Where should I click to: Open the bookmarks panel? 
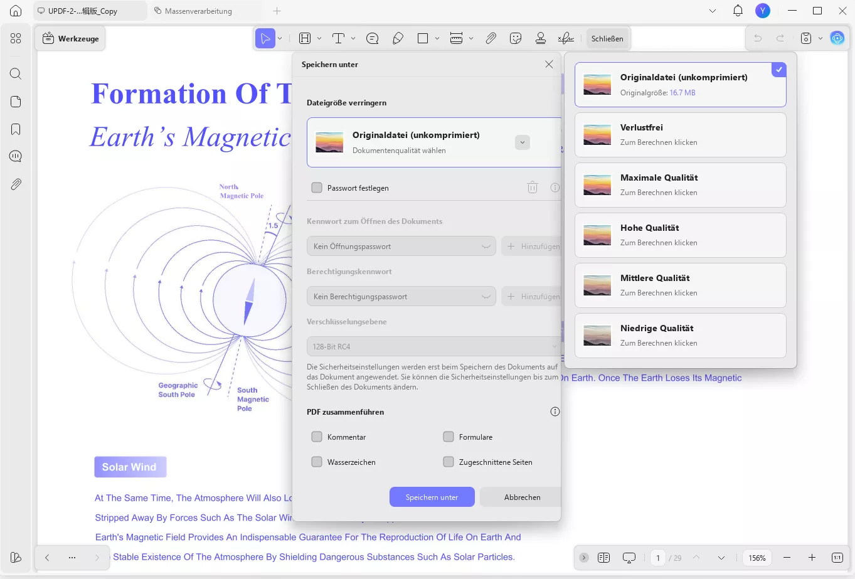16,129
